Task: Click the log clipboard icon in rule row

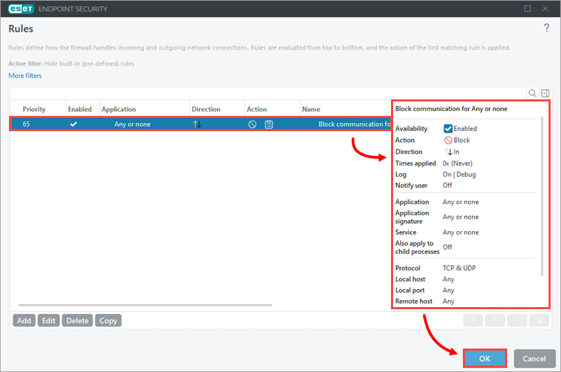Action: 269,124
